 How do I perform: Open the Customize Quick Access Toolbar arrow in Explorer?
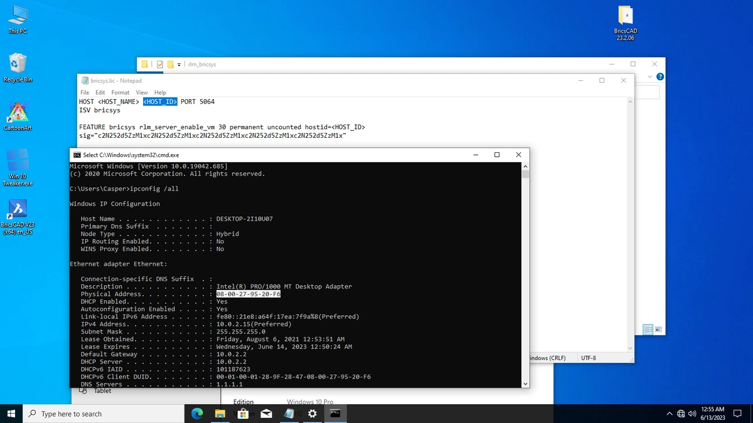[179, 64]
